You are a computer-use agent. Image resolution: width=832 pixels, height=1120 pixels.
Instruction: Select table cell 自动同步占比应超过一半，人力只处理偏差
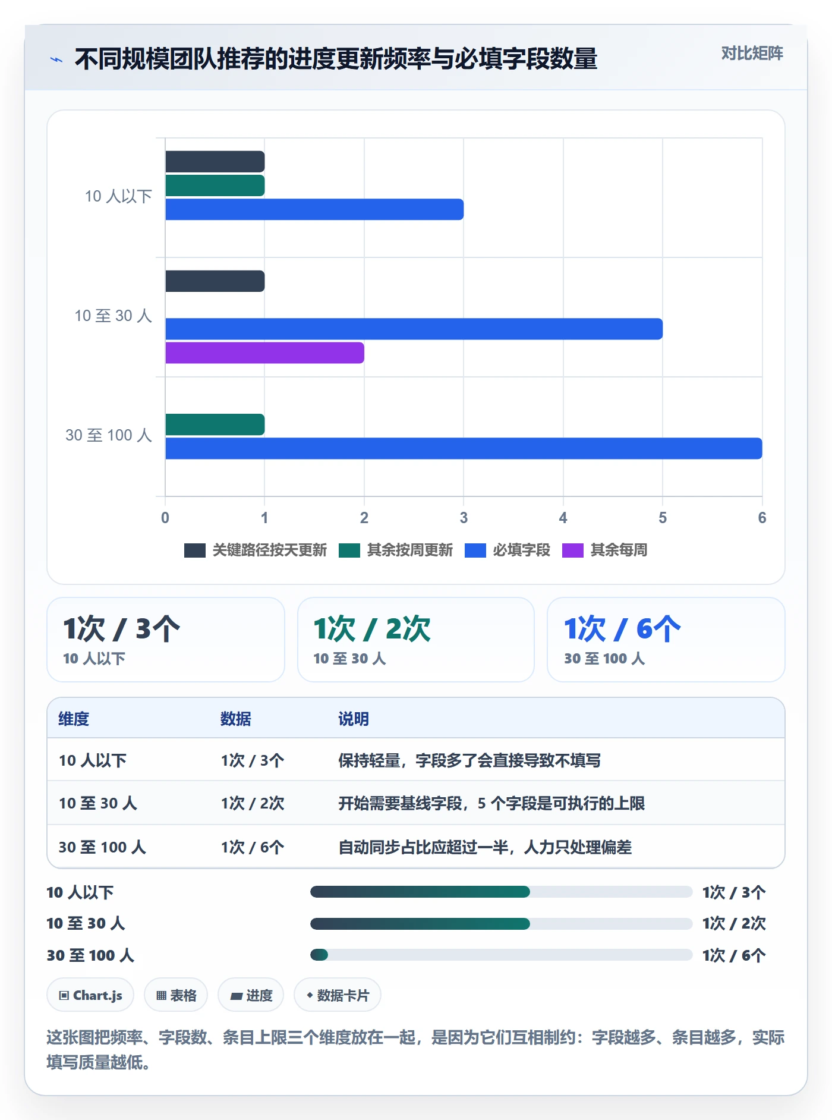click(x=485, y=847)
